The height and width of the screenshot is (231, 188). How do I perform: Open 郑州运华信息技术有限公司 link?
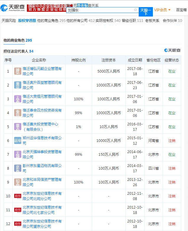coord(42,140)
